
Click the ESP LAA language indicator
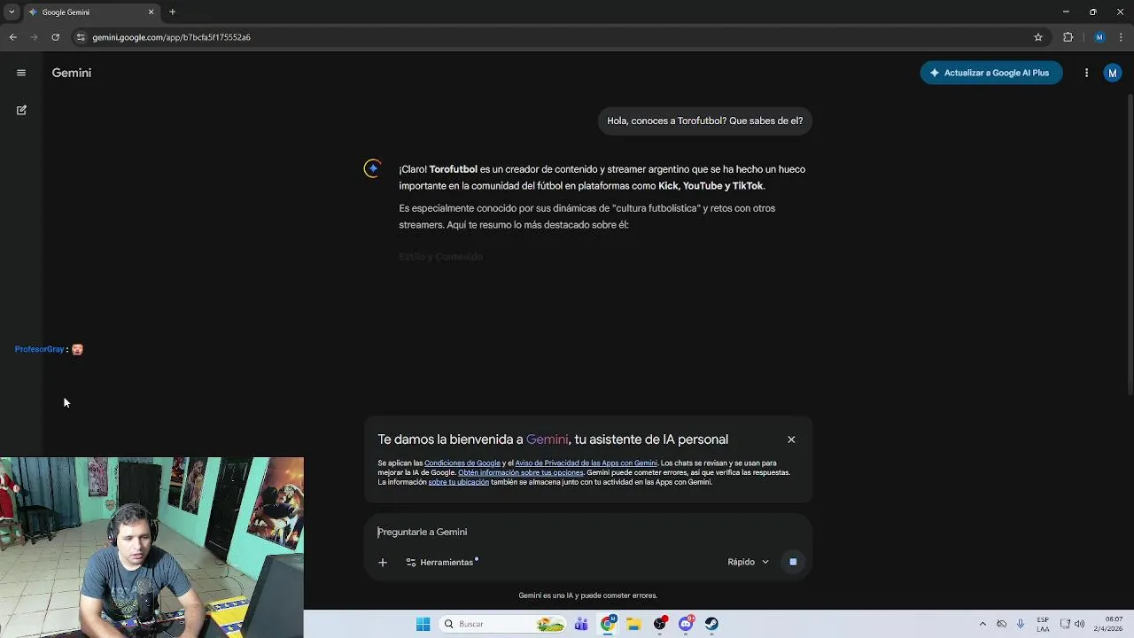pos(1043,624)
